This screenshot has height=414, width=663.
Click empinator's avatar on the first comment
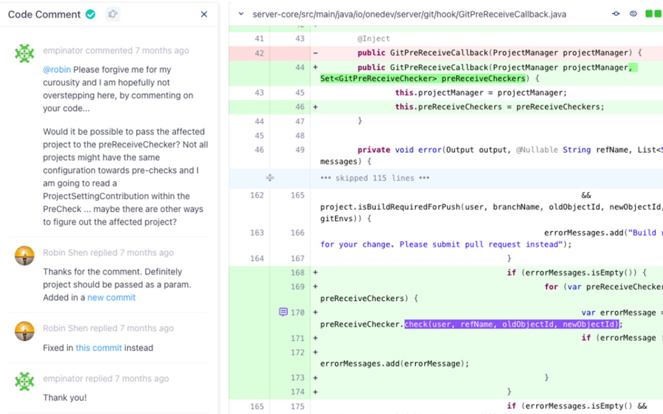[24, 53]
